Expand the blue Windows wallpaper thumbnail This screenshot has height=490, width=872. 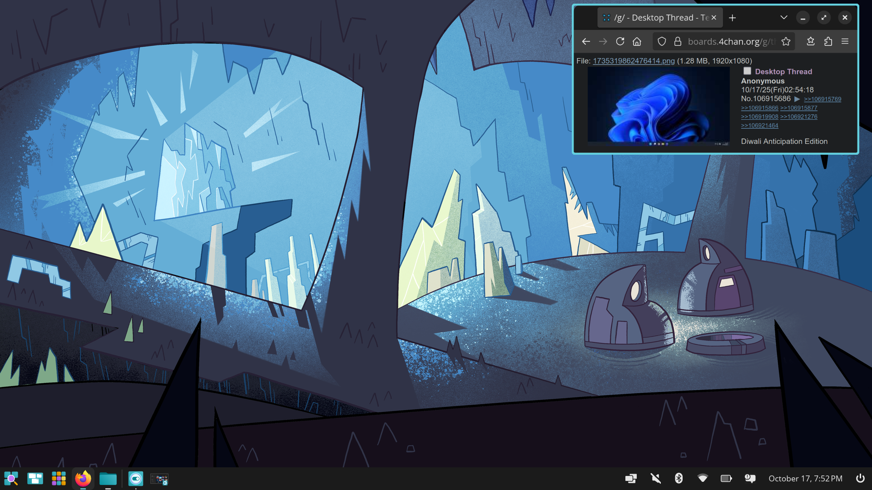pos(659,105)
